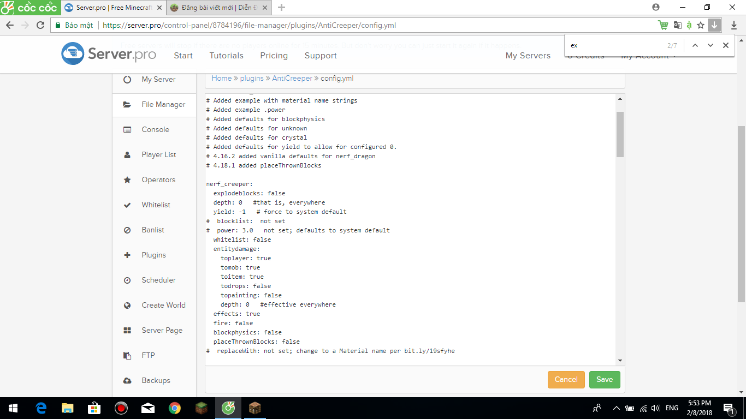Open the Start page in site navigation

(x=183, y=56)
